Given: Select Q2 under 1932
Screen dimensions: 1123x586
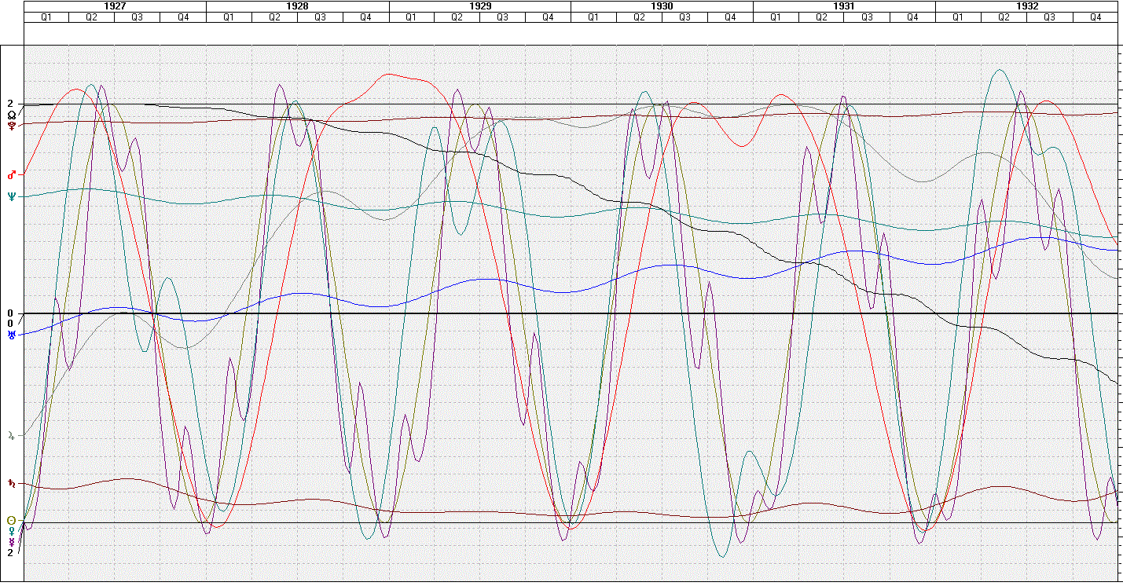Looking at the screenshot, I should tap(1004, 16).
